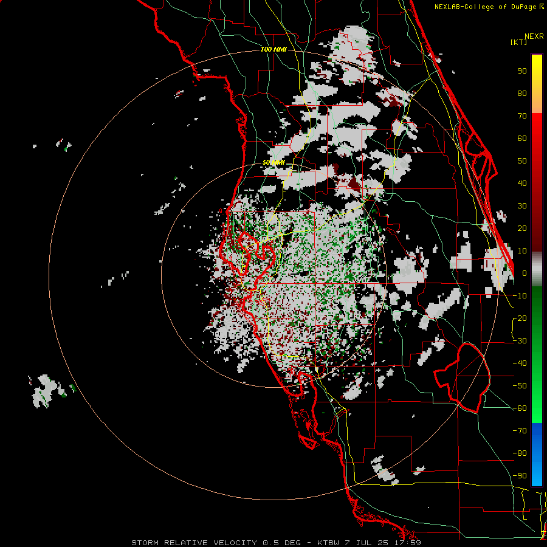This screenshot has height=547, width=547.
Task: Select the -10 value on velocity scale
Action: point(520,296)
